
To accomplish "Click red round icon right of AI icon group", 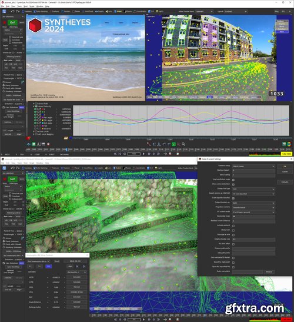I will pos(48,144).
